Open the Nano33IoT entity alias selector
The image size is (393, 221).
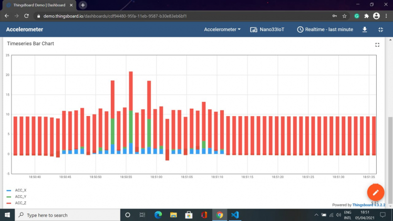pyautogui.click(x=267, y=29)
